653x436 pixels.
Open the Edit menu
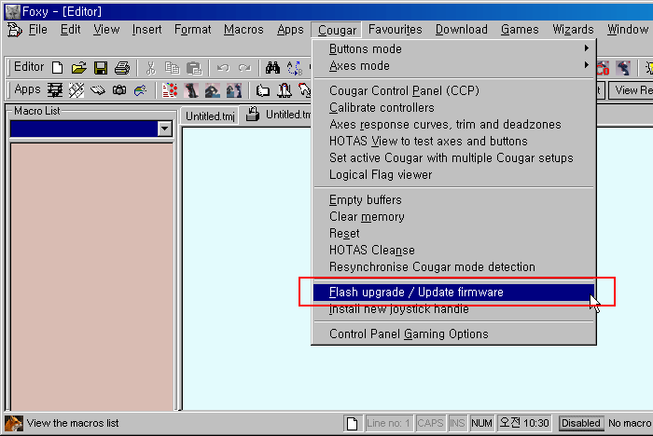point(70,30)
